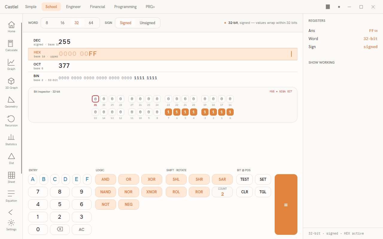383x239 pixels.
Task: Click hex digit A key
Action: point(33,179)
